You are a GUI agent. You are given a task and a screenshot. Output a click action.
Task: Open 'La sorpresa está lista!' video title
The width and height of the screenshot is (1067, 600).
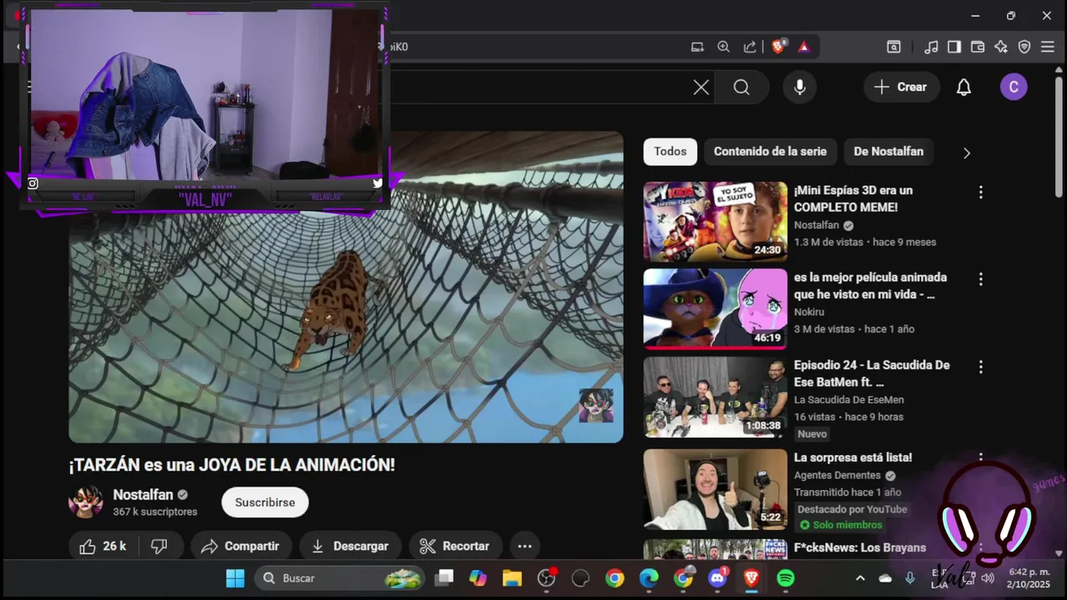(853, 457)
